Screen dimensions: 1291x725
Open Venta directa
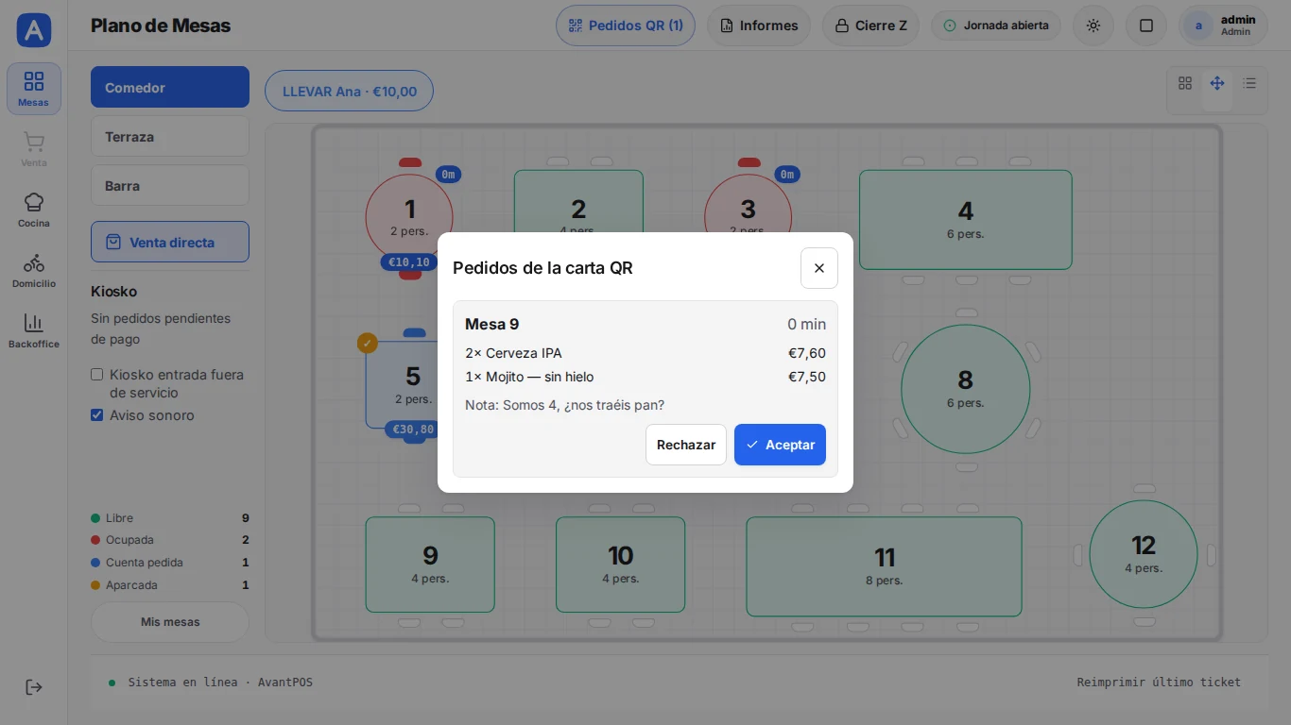(170, 242)
